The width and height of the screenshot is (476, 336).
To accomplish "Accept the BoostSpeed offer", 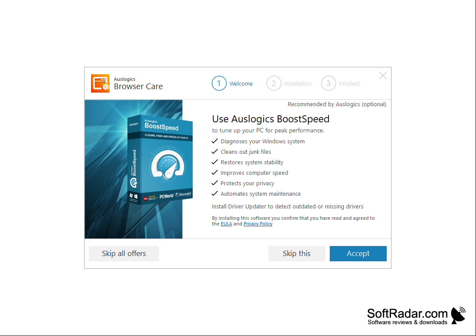I will point(358,253).
